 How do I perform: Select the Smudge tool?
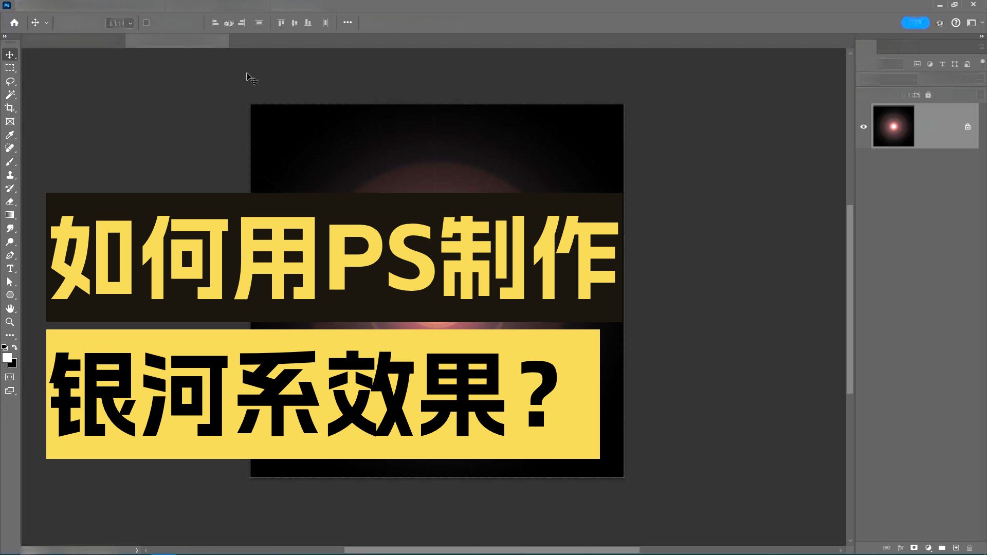(x=10, y=228)
